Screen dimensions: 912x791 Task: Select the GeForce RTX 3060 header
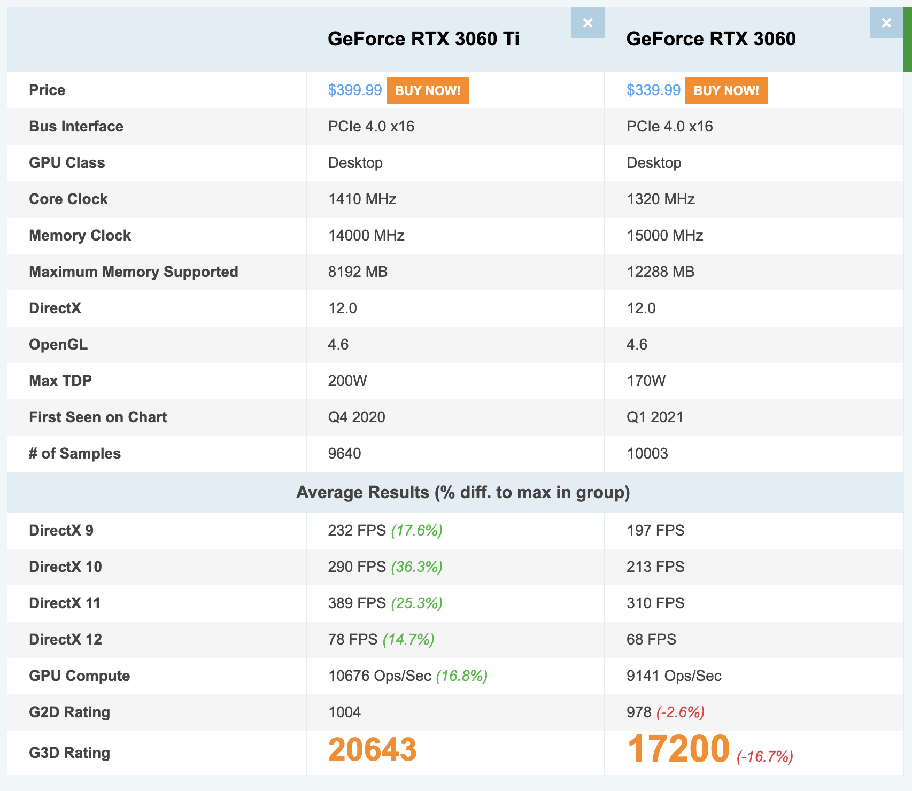click(711, 38)
